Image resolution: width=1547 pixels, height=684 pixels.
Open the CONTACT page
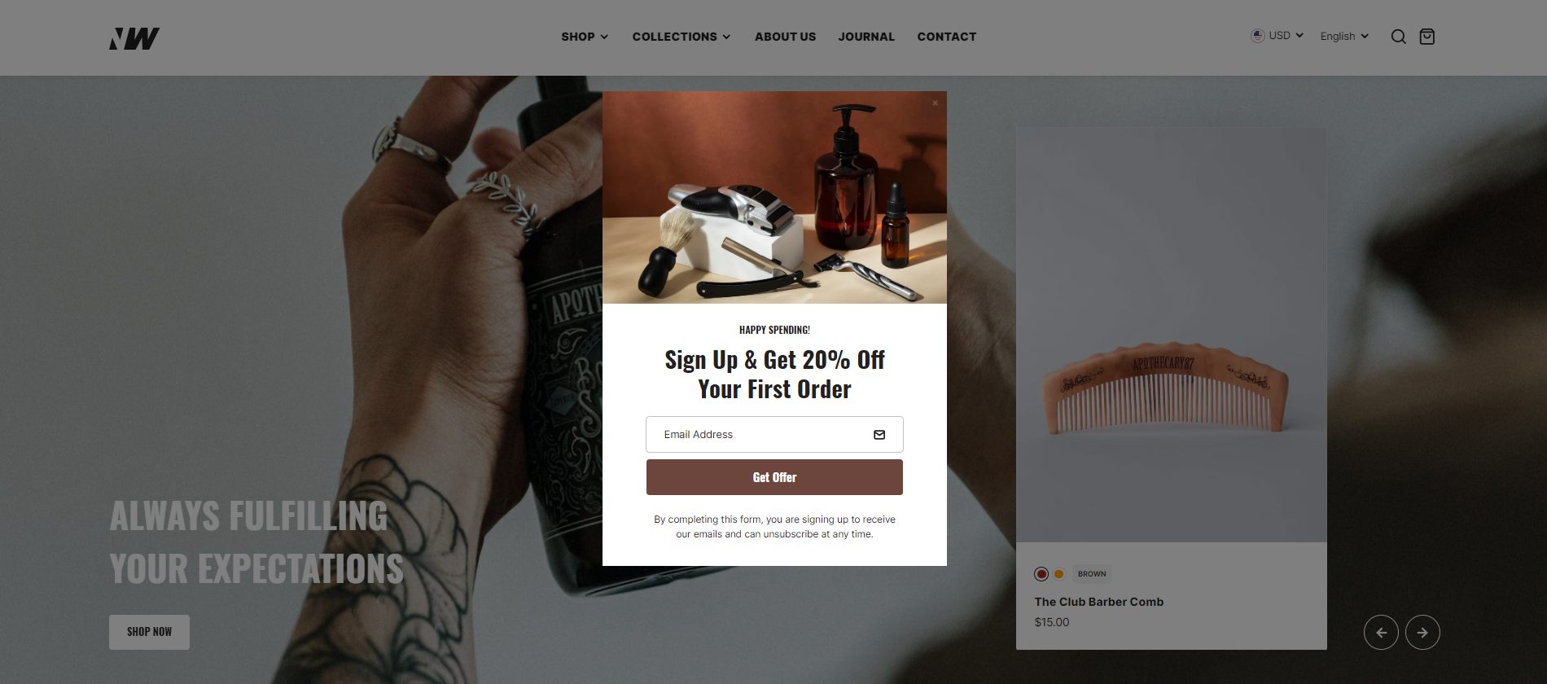[x=947, y=37]
